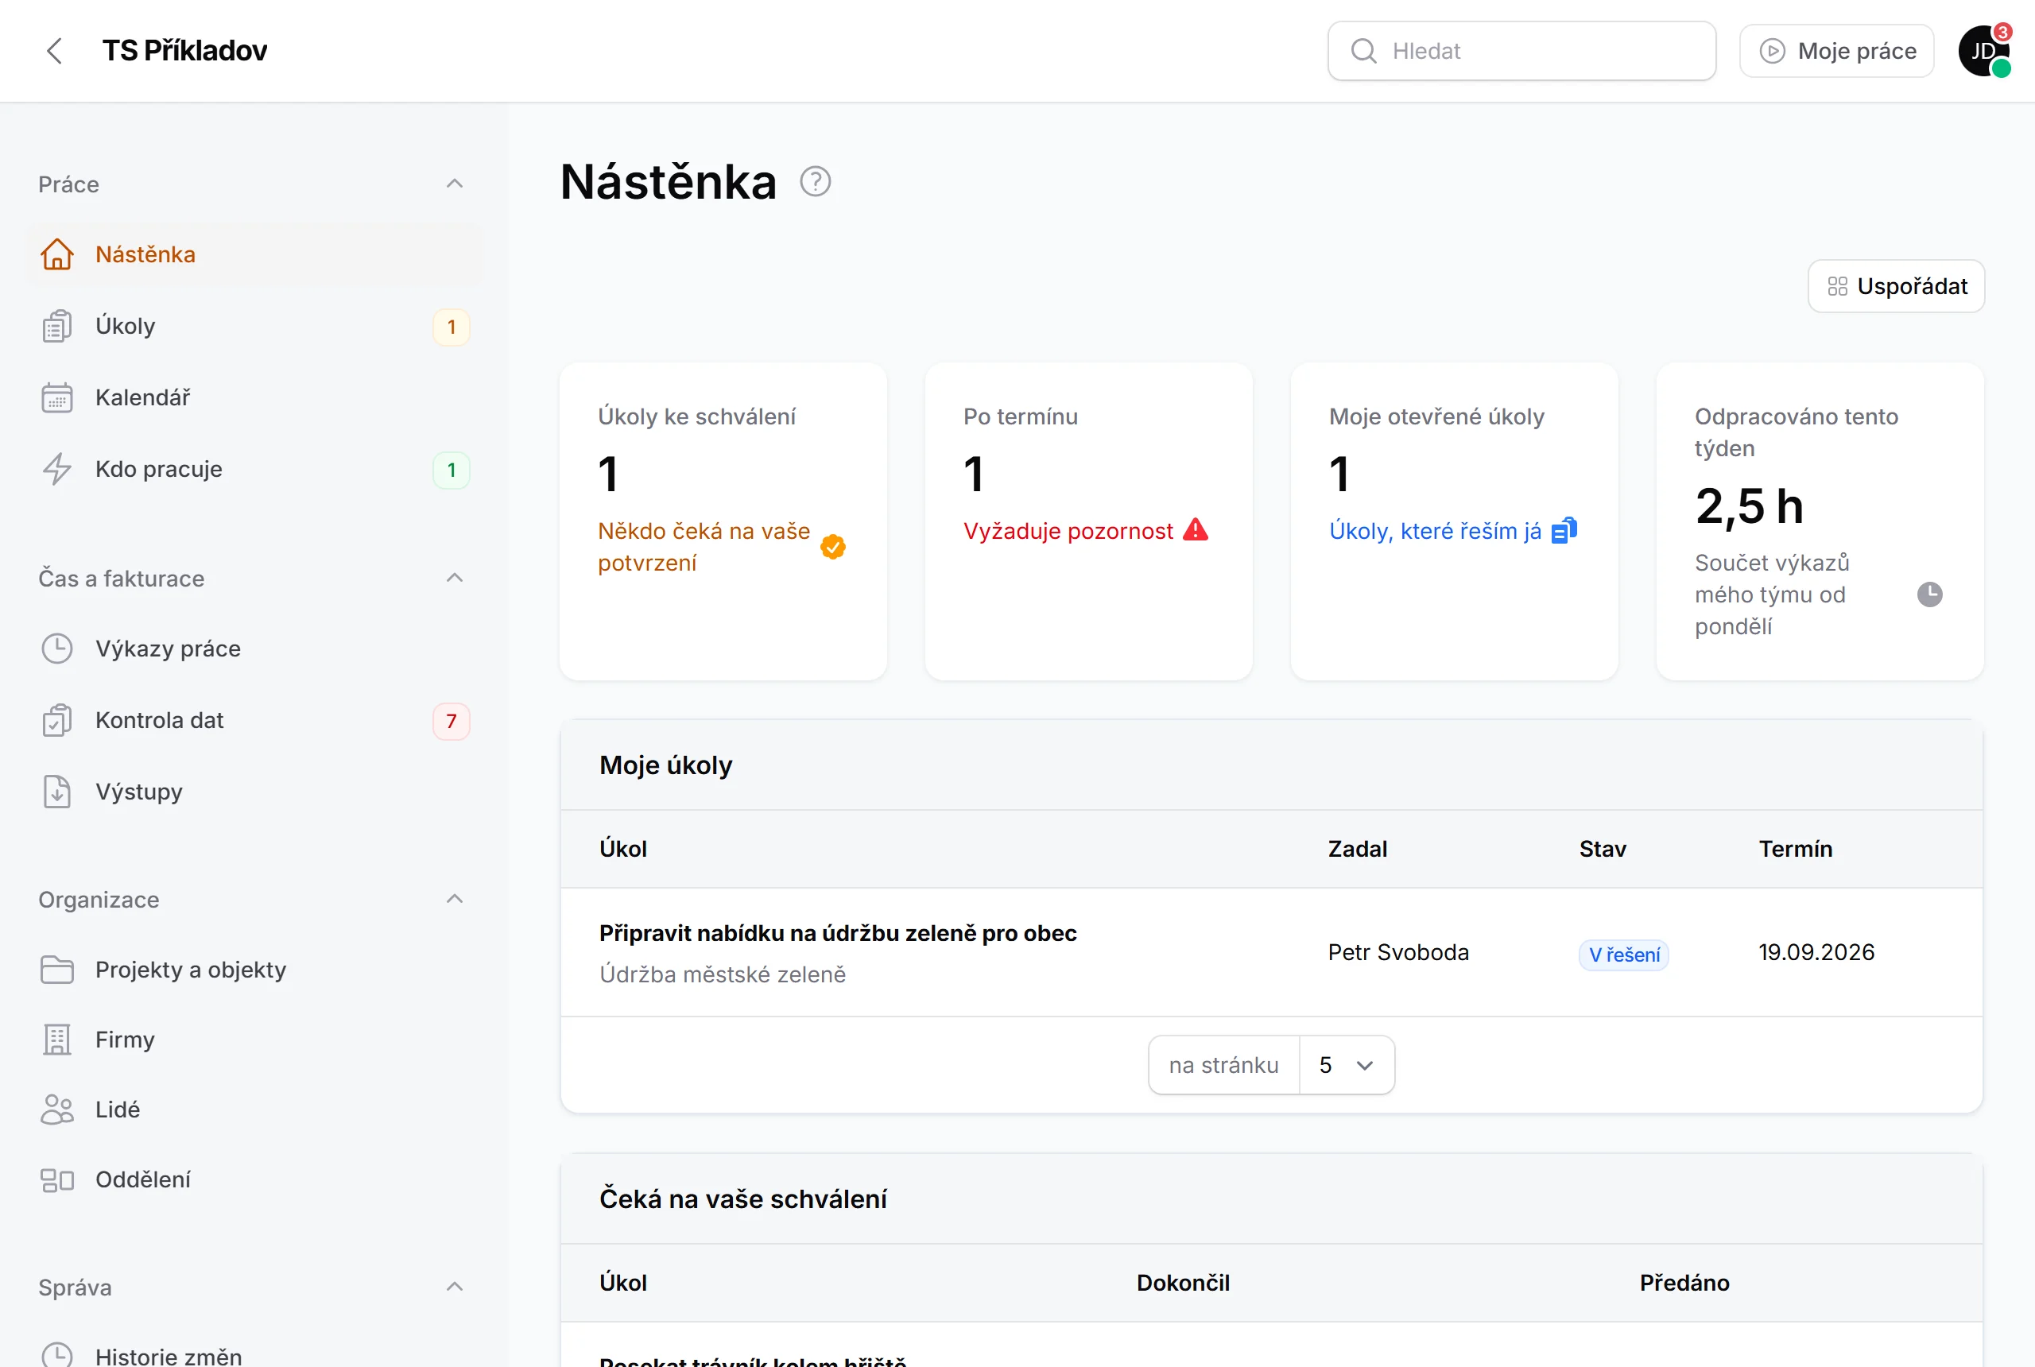Click the orange approval badge icon
Screen dimensions: 2035x1367
click(832, 547)
